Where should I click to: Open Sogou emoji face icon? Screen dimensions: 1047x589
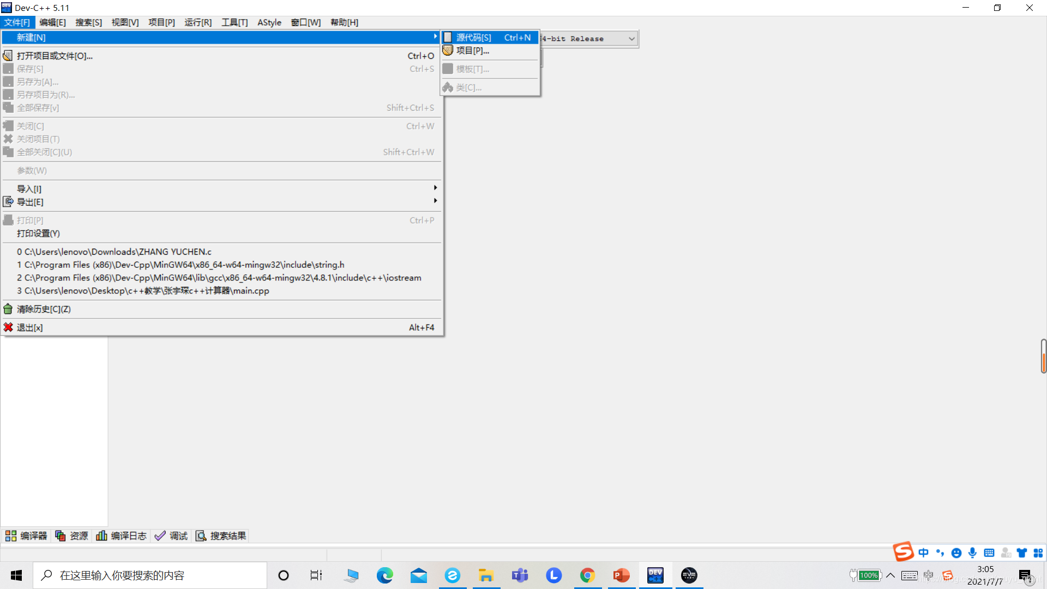pyautogui.click(x=956, y=552)
